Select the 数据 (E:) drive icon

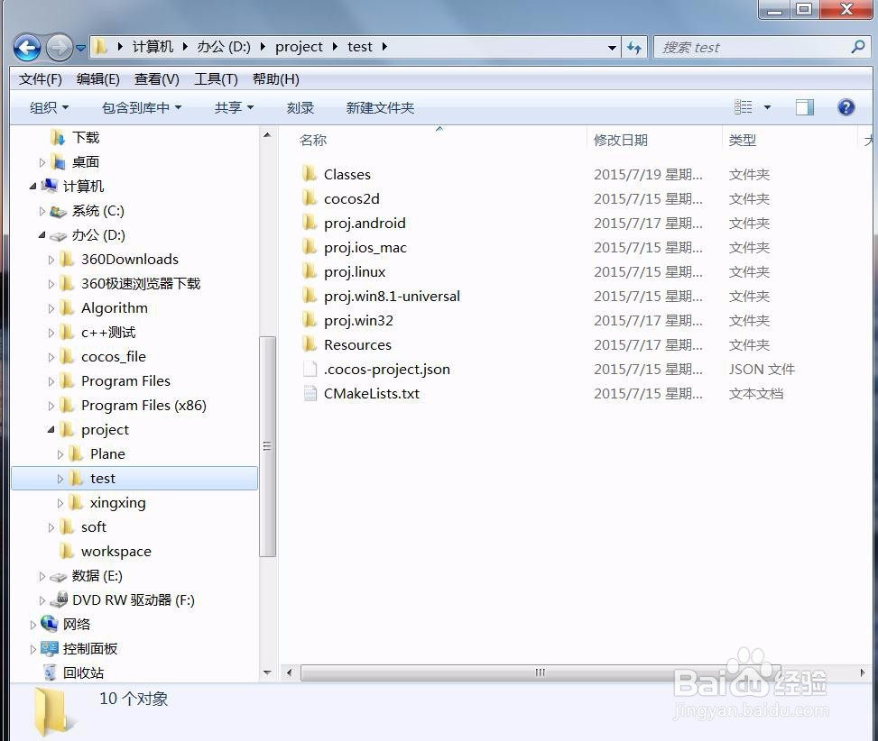(x=58, y=577)
